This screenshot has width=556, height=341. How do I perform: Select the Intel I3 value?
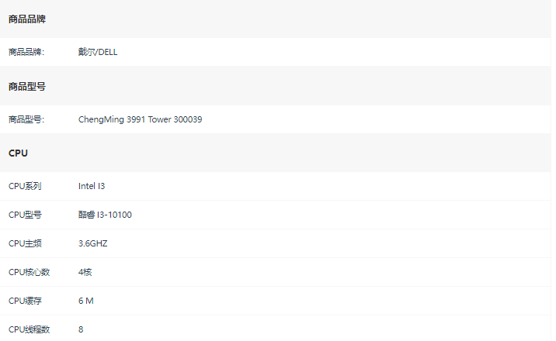[x=92, y=186]
